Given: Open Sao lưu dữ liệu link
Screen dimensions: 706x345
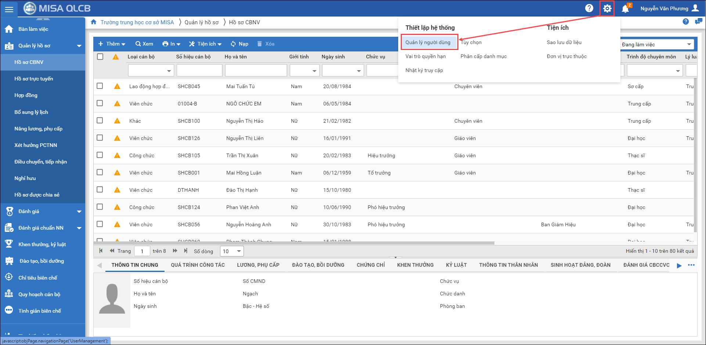Looking at the screenshot, I should point(564,42).
